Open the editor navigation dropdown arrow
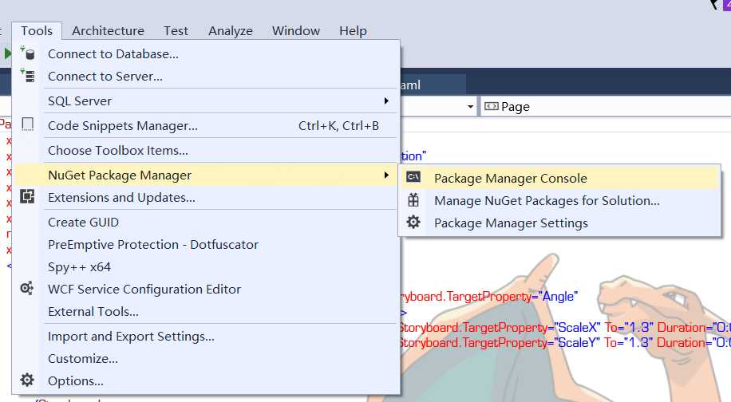Screen dimensions: 731x402 [x=470, y=107]
